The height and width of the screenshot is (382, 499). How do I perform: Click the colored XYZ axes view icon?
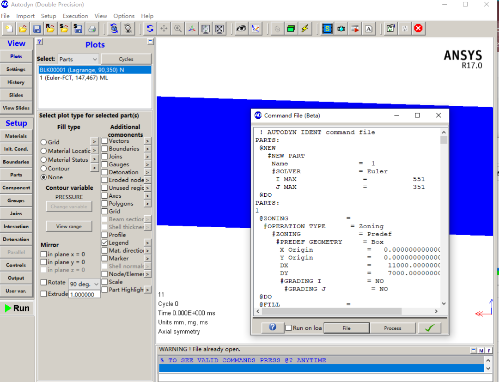192,29
